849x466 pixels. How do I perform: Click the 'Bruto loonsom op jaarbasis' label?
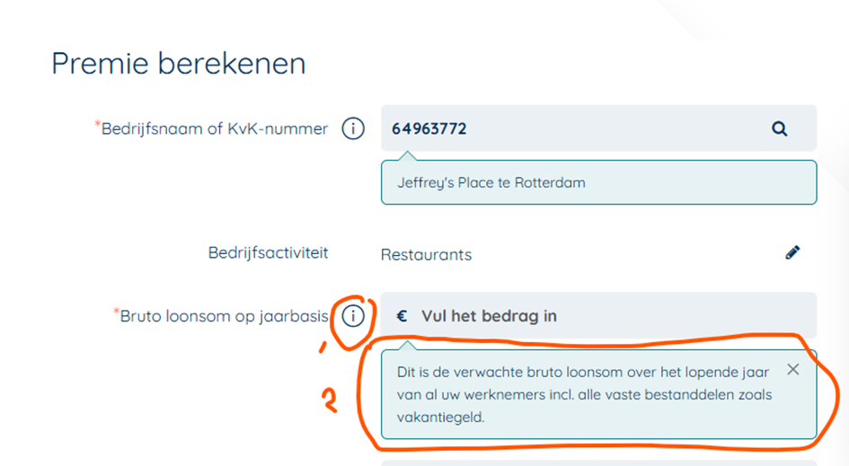pos(224,316)
